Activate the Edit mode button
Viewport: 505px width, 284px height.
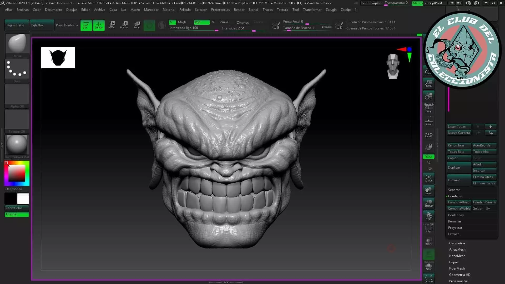point(86,25)
